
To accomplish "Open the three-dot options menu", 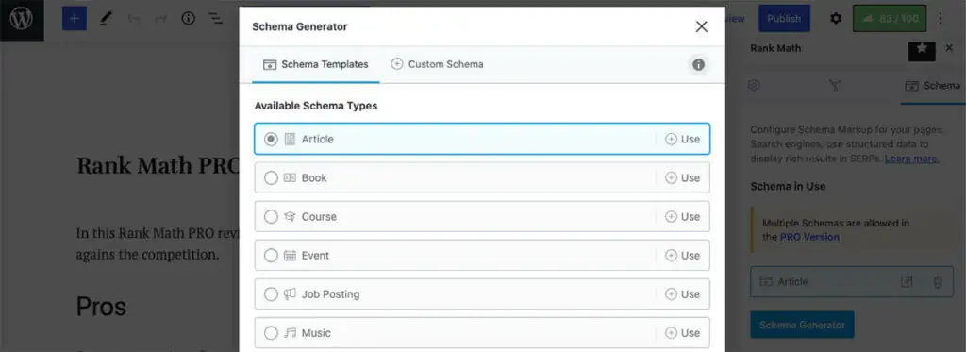I will [941, 19].
